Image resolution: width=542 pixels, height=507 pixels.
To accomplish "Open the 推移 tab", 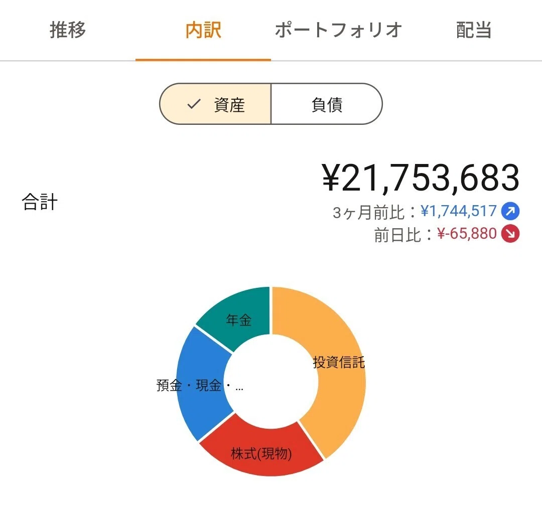I will click(68, 30).
